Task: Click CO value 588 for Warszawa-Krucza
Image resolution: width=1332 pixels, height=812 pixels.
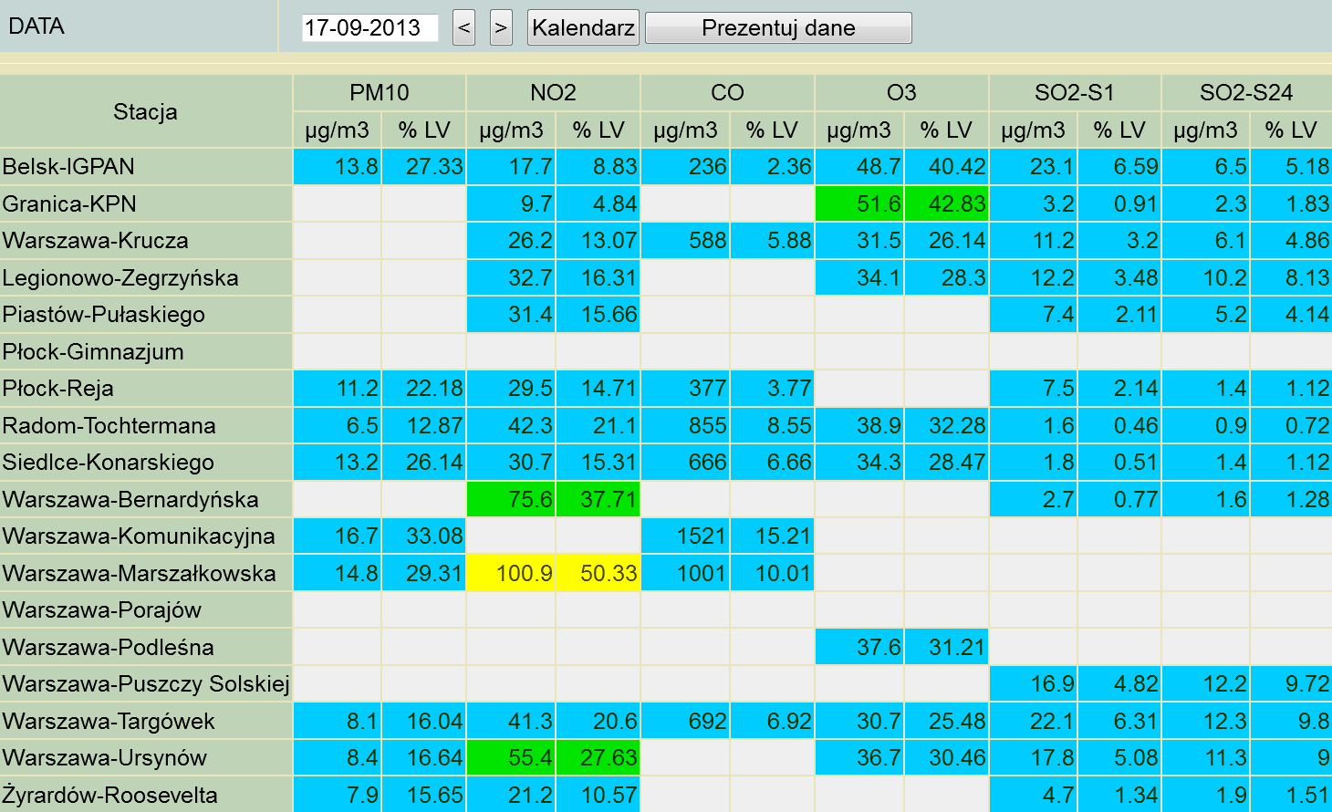Action: click(685, 241)
